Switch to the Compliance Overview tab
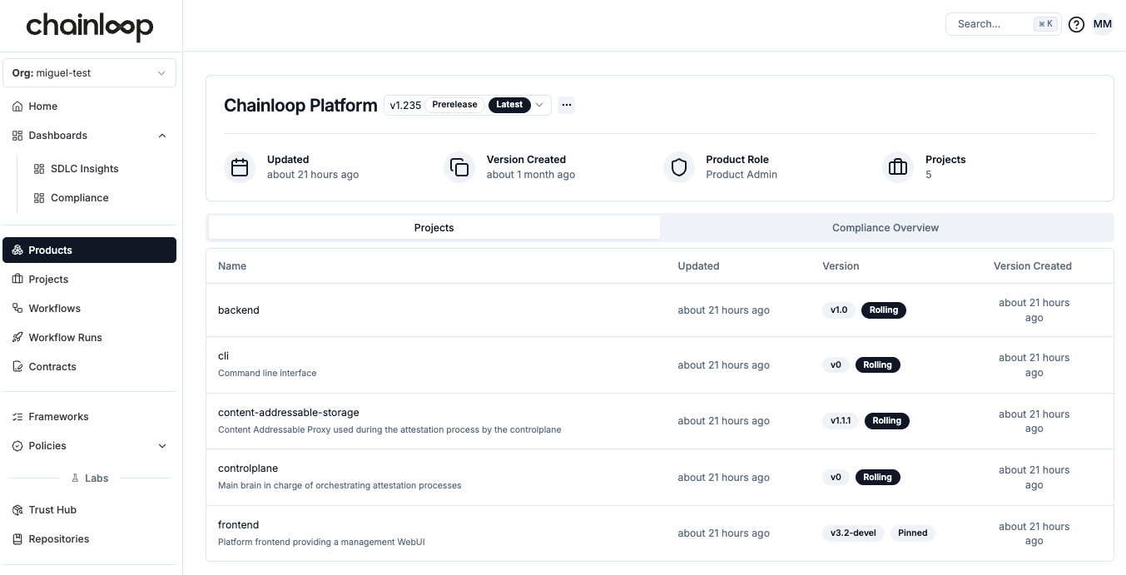The height and width of the screenshot is (575, 1126). coord(885,227)
